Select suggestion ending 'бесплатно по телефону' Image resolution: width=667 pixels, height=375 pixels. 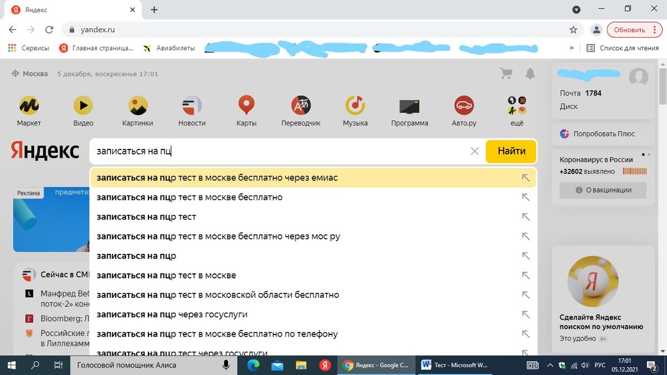[313, 334]
